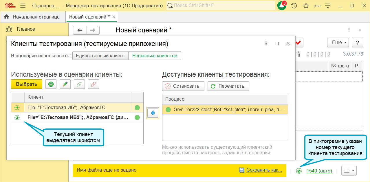Expand the hamburger list dropdown near 1540
Screen dimensions: 370x182
(349, 171)
